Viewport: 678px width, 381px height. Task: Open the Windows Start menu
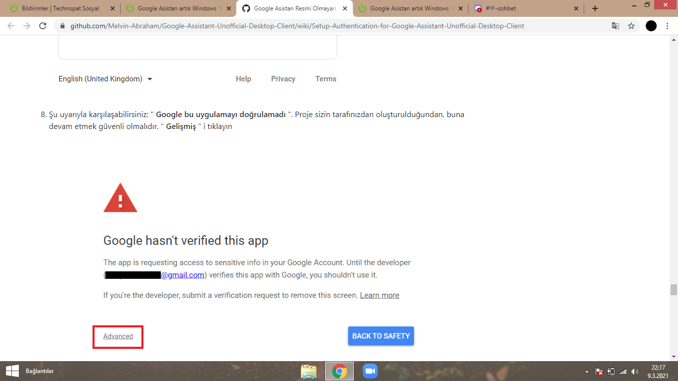click(12, 371)
